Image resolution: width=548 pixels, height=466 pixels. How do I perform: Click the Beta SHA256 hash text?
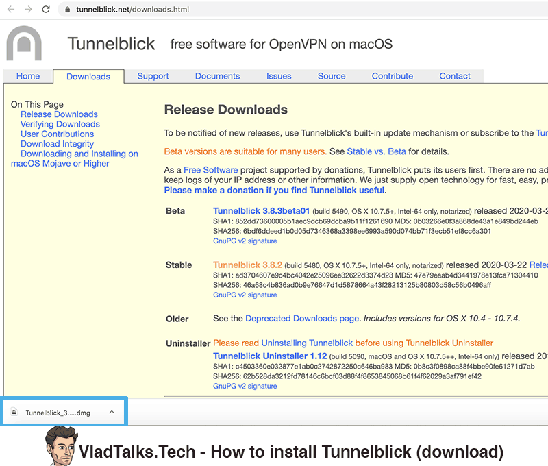(352, 231)
